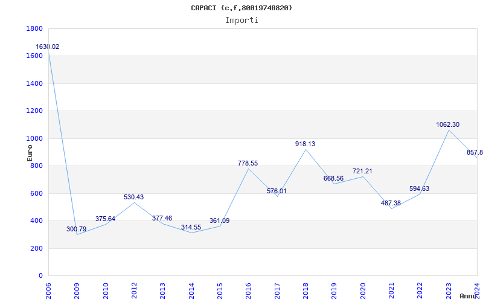Click the 200 y-axis tick label
The width and height of the screenshot is (483, 302).
(36, 248)
